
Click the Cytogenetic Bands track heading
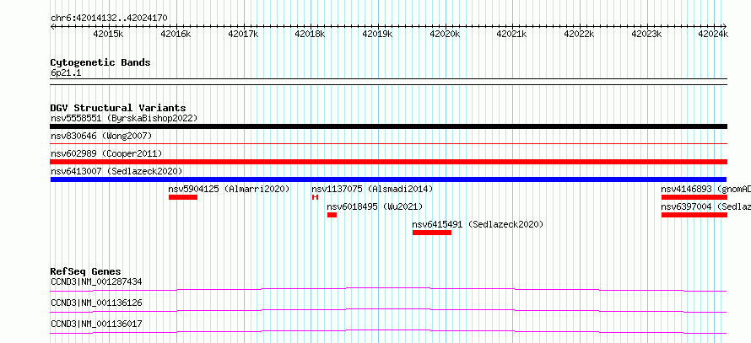coord(100,62)
